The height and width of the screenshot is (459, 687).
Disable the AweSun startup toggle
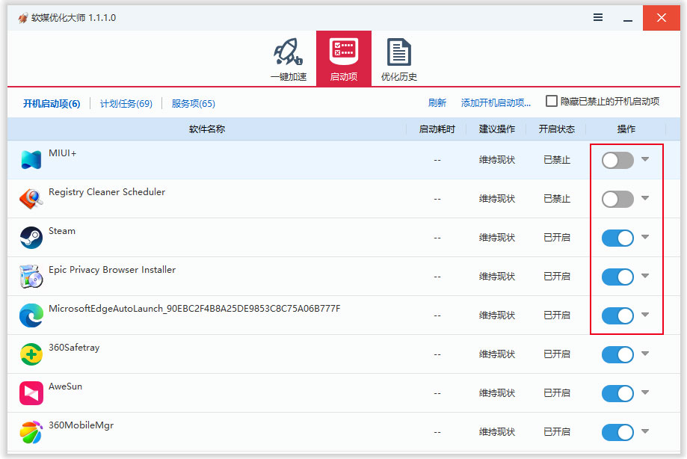tap(617, 394)
